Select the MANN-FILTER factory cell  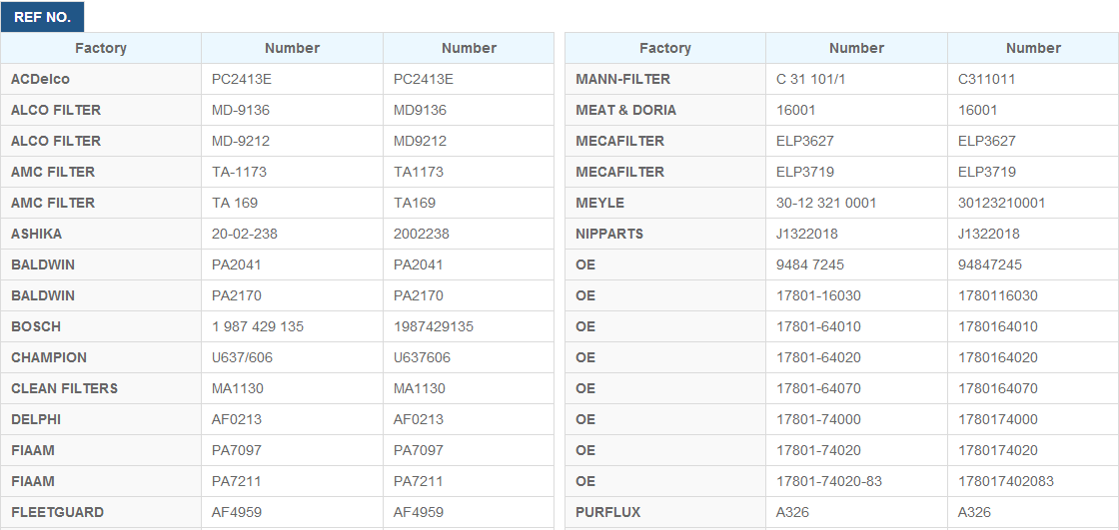click(x=623, y=79)
